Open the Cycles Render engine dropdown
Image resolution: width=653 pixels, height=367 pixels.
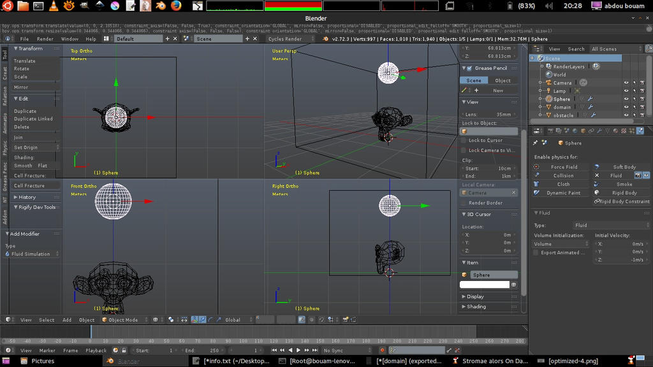[290, 39]
